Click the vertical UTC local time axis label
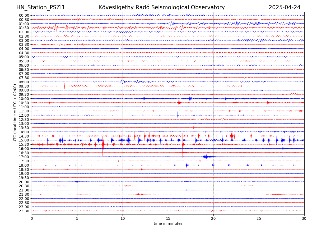Image resolution: width=317 pixels, height=238 pixels. point(15,113)
